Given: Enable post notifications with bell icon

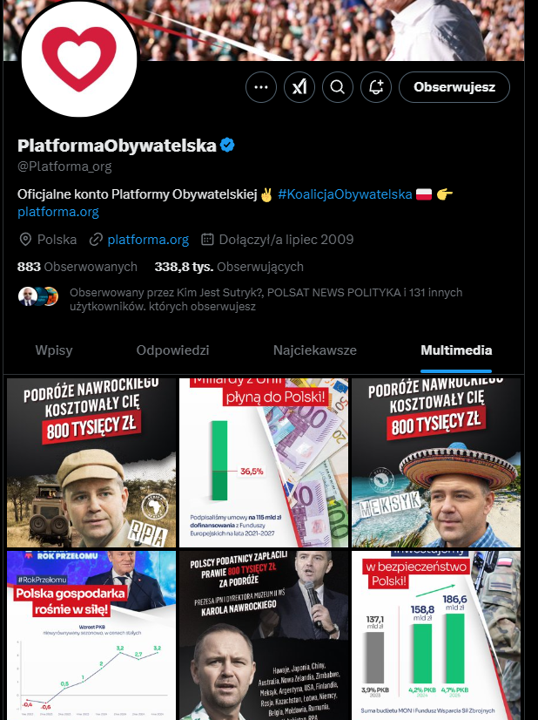Looking at the screenshot, I should click(x=376, y=87).
